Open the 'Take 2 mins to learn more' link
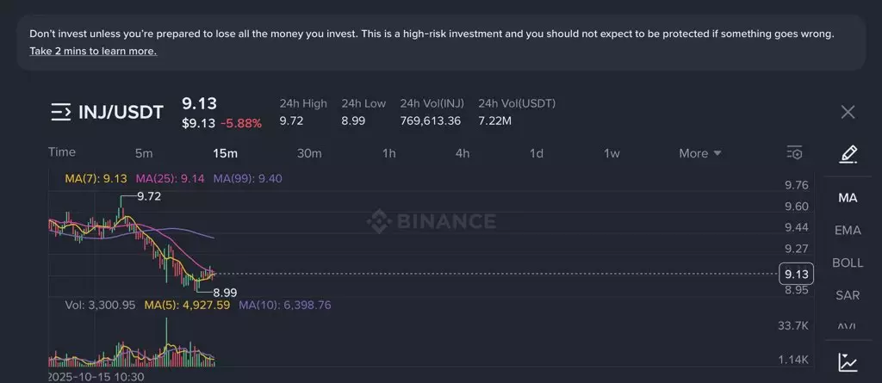The width and height of the screenshot is (882, 383). click(93, 52)
